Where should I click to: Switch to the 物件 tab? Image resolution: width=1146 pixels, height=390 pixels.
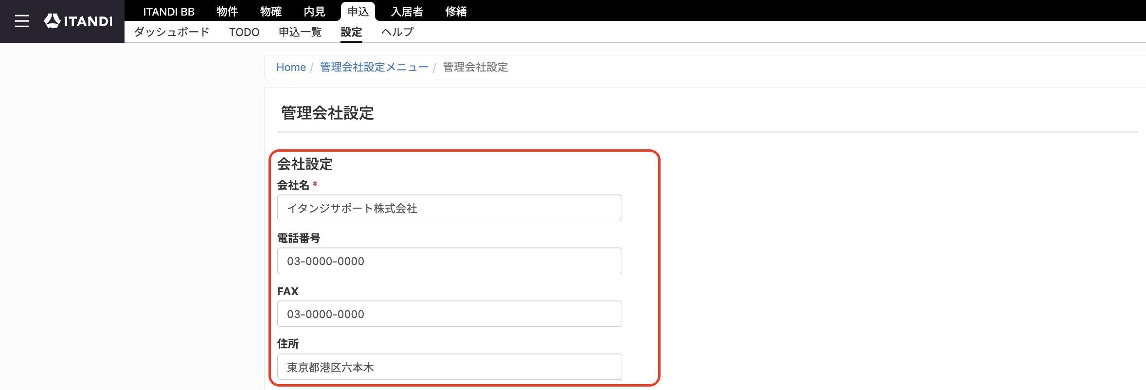tap(227, 12)
